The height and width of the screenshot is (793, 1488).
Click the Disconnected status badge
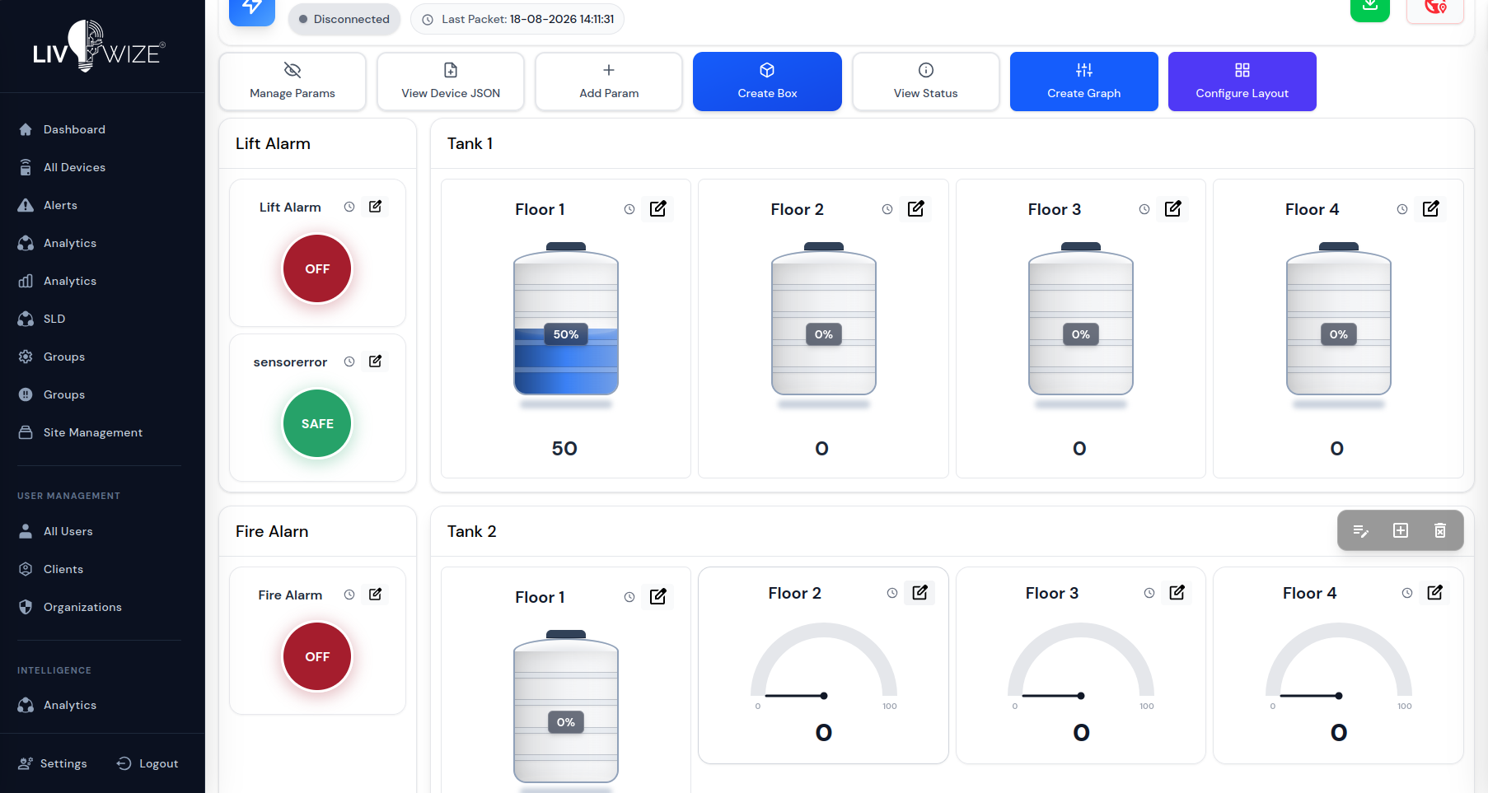344,19
